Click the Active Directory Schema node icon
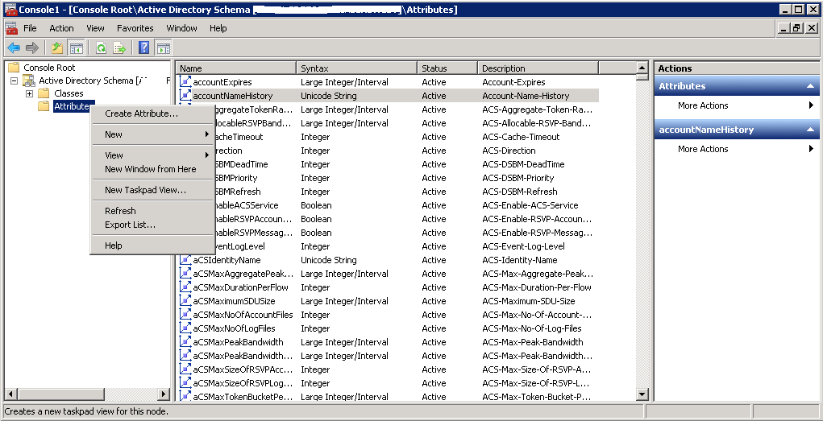The image size is (823, 421). click(28, 80)
